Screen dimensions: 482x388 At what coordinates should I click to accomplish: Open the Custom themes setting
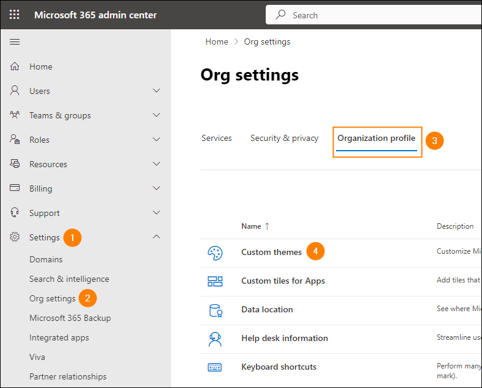pos(271,252)
